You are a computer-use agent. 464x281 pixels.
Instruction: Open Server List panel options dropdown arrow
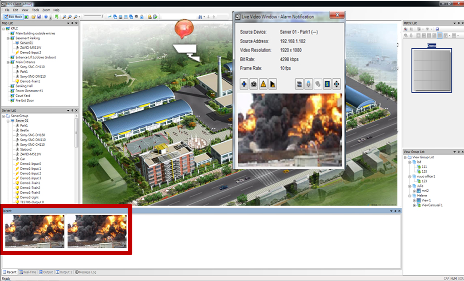68,110
